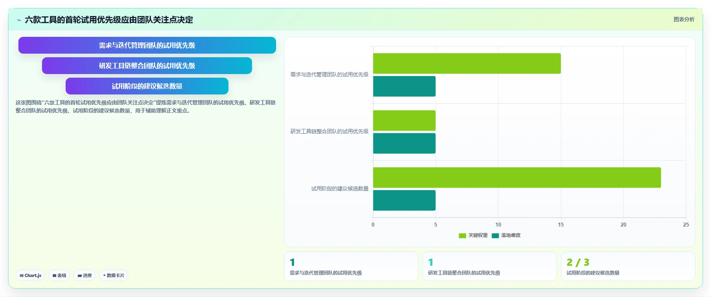Click the 数据卡片 tag chip

pos(114,275)
